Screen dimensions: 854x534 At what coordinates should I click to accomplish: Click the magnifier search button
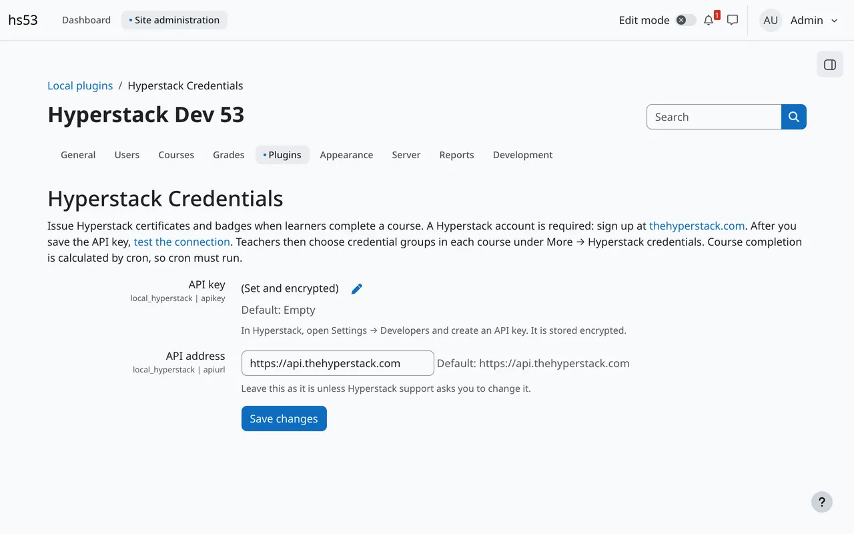click(x=794, y=117)
